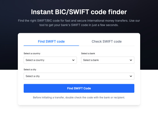Open the Select a country dropdown field
Viewport: 158px width, 117px height.
point(50,60)
